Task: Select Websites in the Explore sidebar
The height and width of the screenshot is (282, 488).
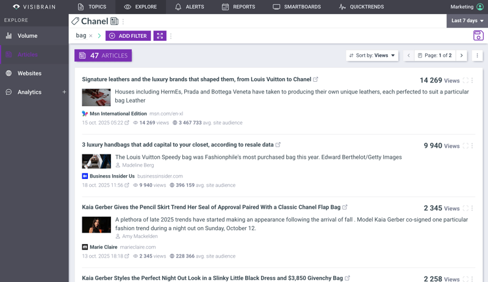Action: [x=29, y=73]
